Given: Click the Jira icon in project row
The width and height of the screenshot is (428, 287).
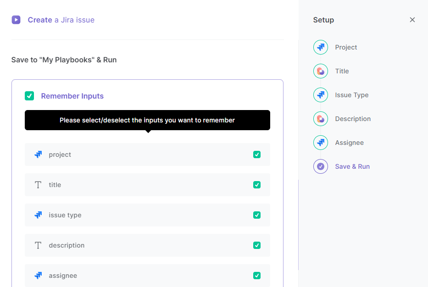Looking at the screenshot, I should 38,155.
